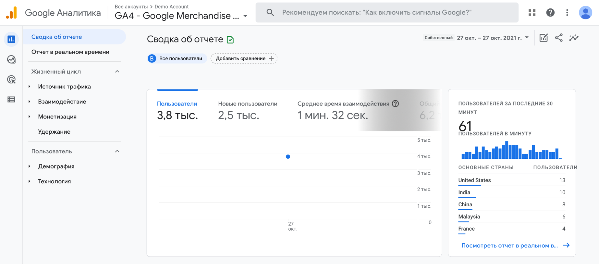Click the United States country row

click(512, 181)
